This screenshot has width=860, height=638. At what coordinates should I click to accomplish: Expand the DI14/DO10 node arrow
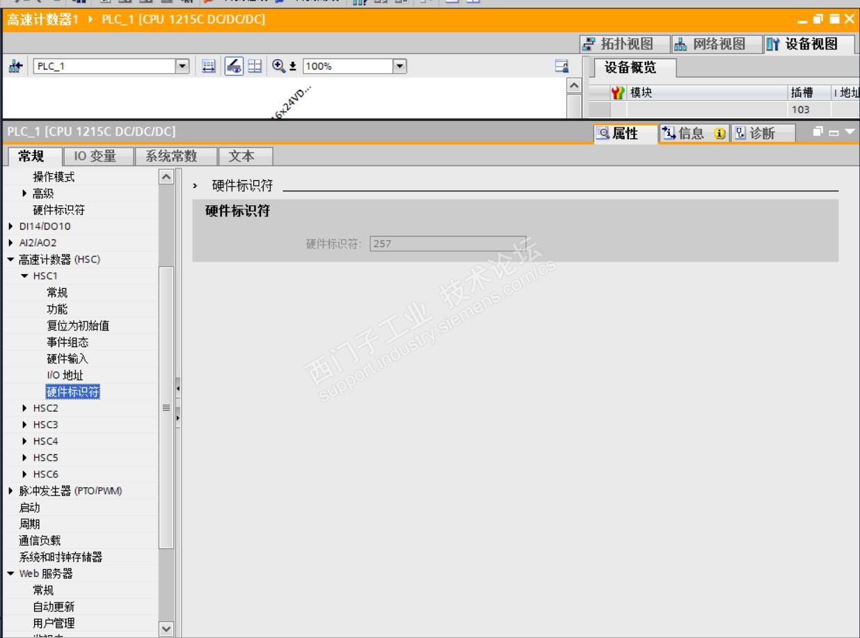coord(10,227)
